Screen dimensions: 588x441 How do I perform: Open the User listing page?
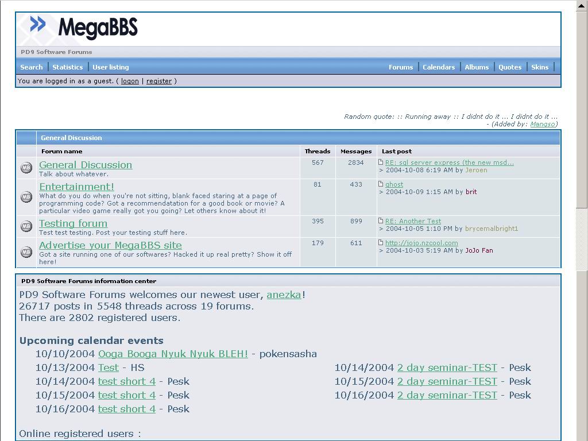tap(111, 67)
